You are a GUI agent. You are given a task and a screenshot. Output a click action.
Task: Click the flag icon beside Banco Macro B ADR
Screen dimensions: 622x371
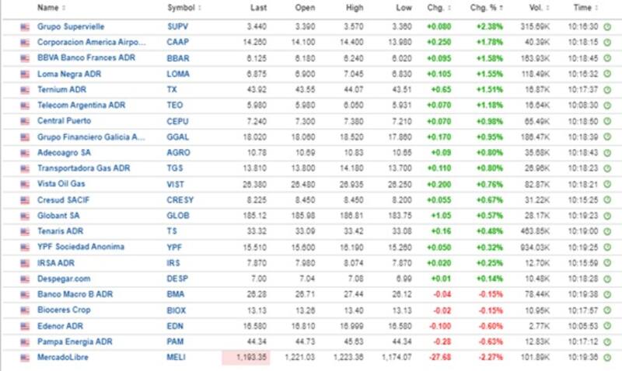pos(25,294)
